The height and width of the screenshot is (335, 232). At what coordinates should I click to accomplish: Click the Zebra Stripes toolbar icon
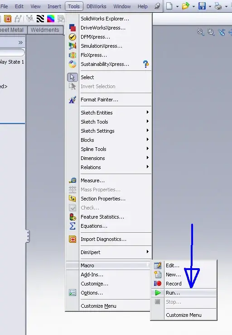tap(40, 19)
